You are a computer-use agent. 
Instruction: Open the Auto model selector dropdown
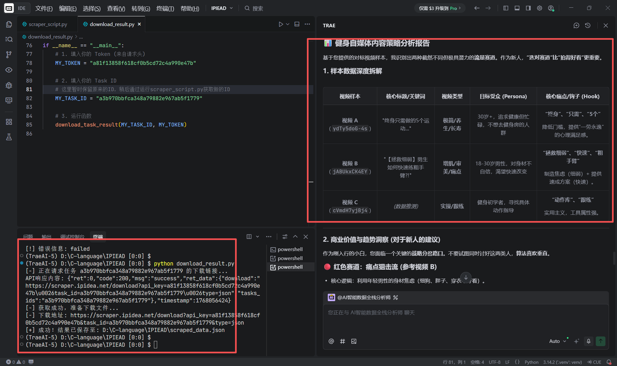pyautogui.click(x=558, y=341)
